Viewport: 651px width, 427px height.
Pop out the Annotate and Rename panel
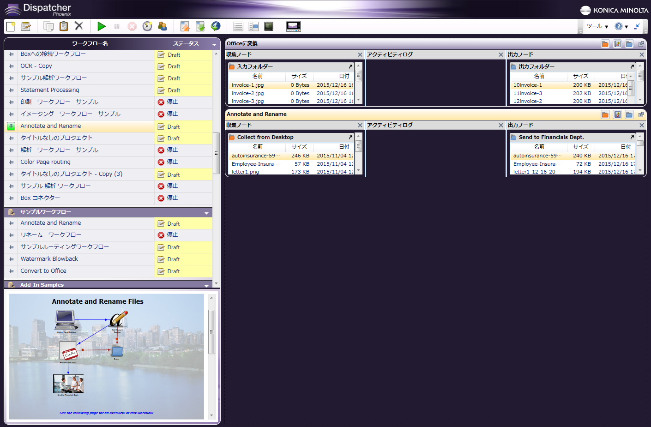pos(641,114)
